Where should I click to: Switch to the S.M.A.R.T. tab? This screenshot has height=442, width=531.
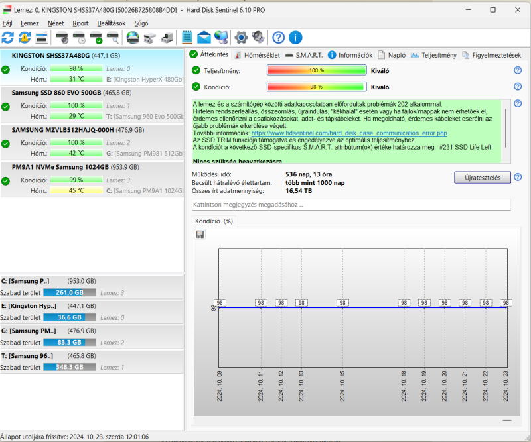(304, 55)
